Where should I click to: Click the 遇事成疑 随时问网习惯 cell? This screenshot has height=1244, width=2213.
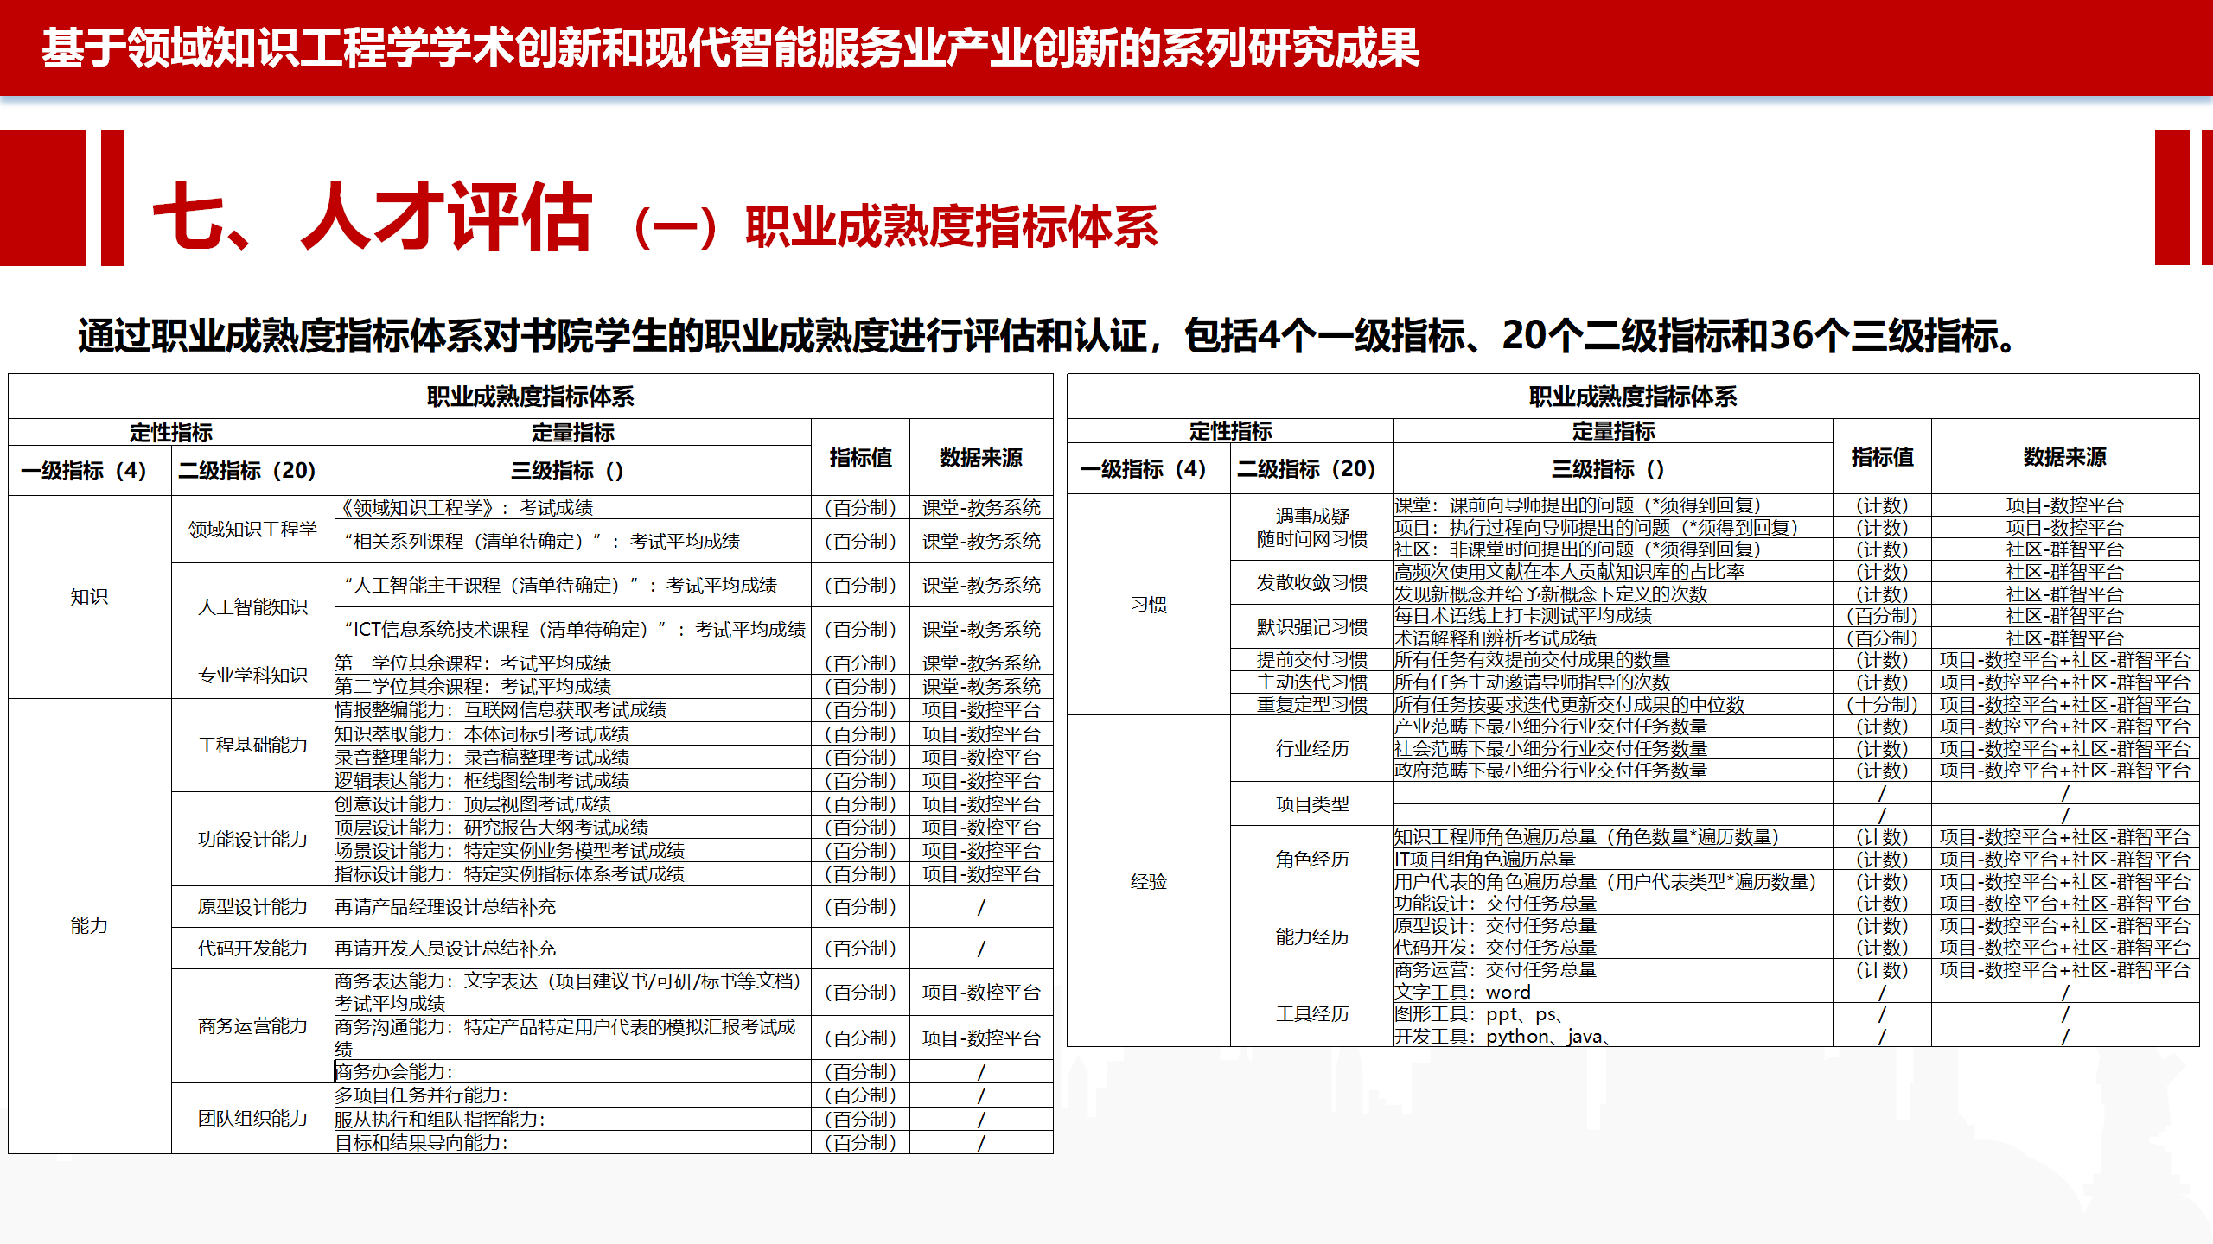(1312, 528)
